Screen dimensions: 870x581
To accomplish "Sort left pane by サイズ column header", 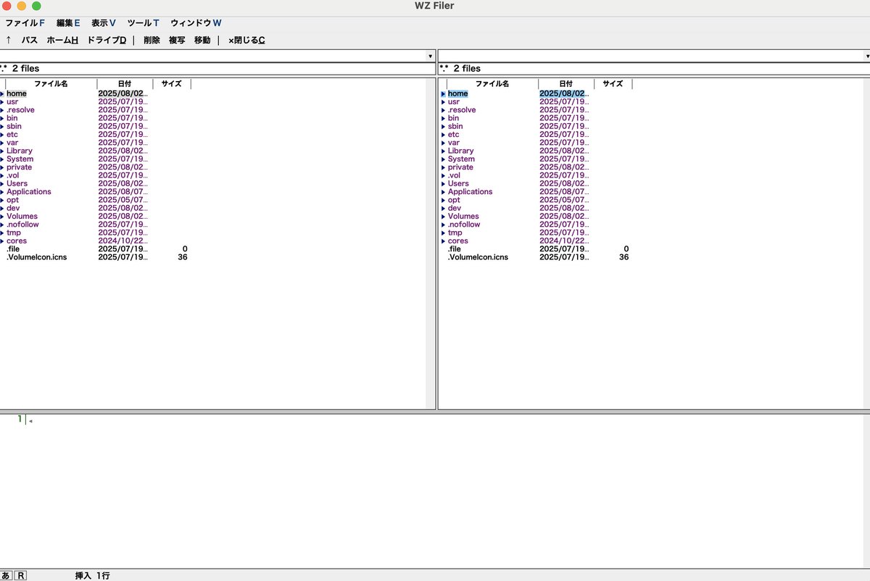I will (172, 84).
